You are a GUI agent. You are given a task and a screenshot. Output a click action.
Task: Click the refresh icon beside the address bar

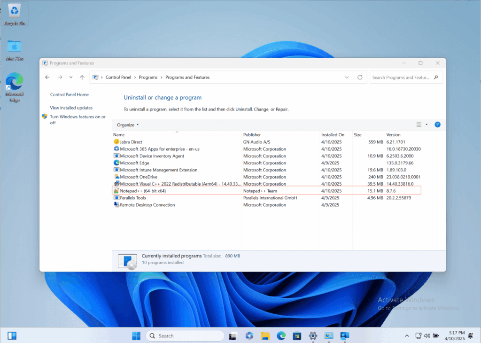pyautogui.click(x=359, y=77)
